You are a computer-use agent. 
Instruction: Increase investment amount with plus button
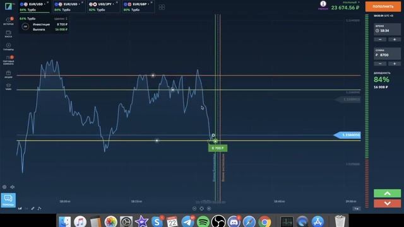pos(395,64)
